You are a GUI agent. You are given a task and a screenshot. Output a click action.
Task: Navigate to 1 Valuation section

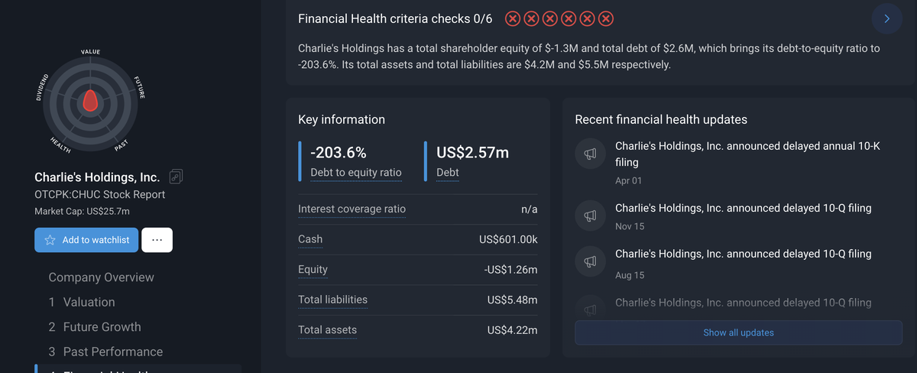pos(82,302)
